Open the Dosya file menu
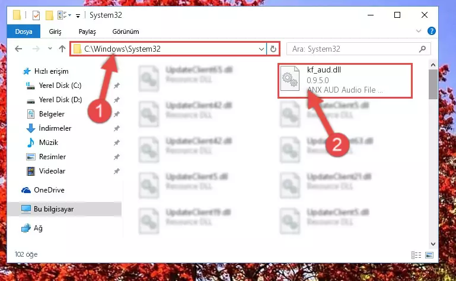 (x=24, y=31)
